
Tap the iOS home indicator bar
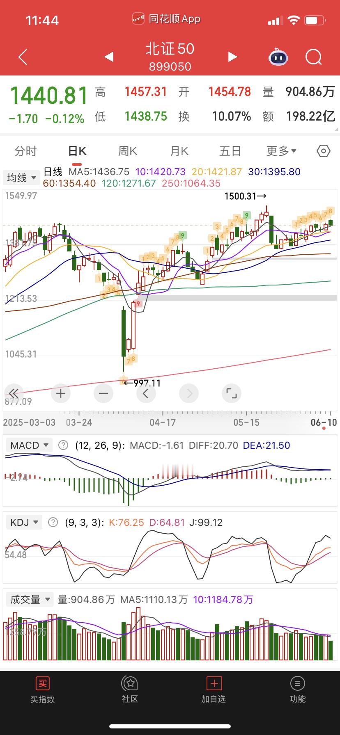170,726
